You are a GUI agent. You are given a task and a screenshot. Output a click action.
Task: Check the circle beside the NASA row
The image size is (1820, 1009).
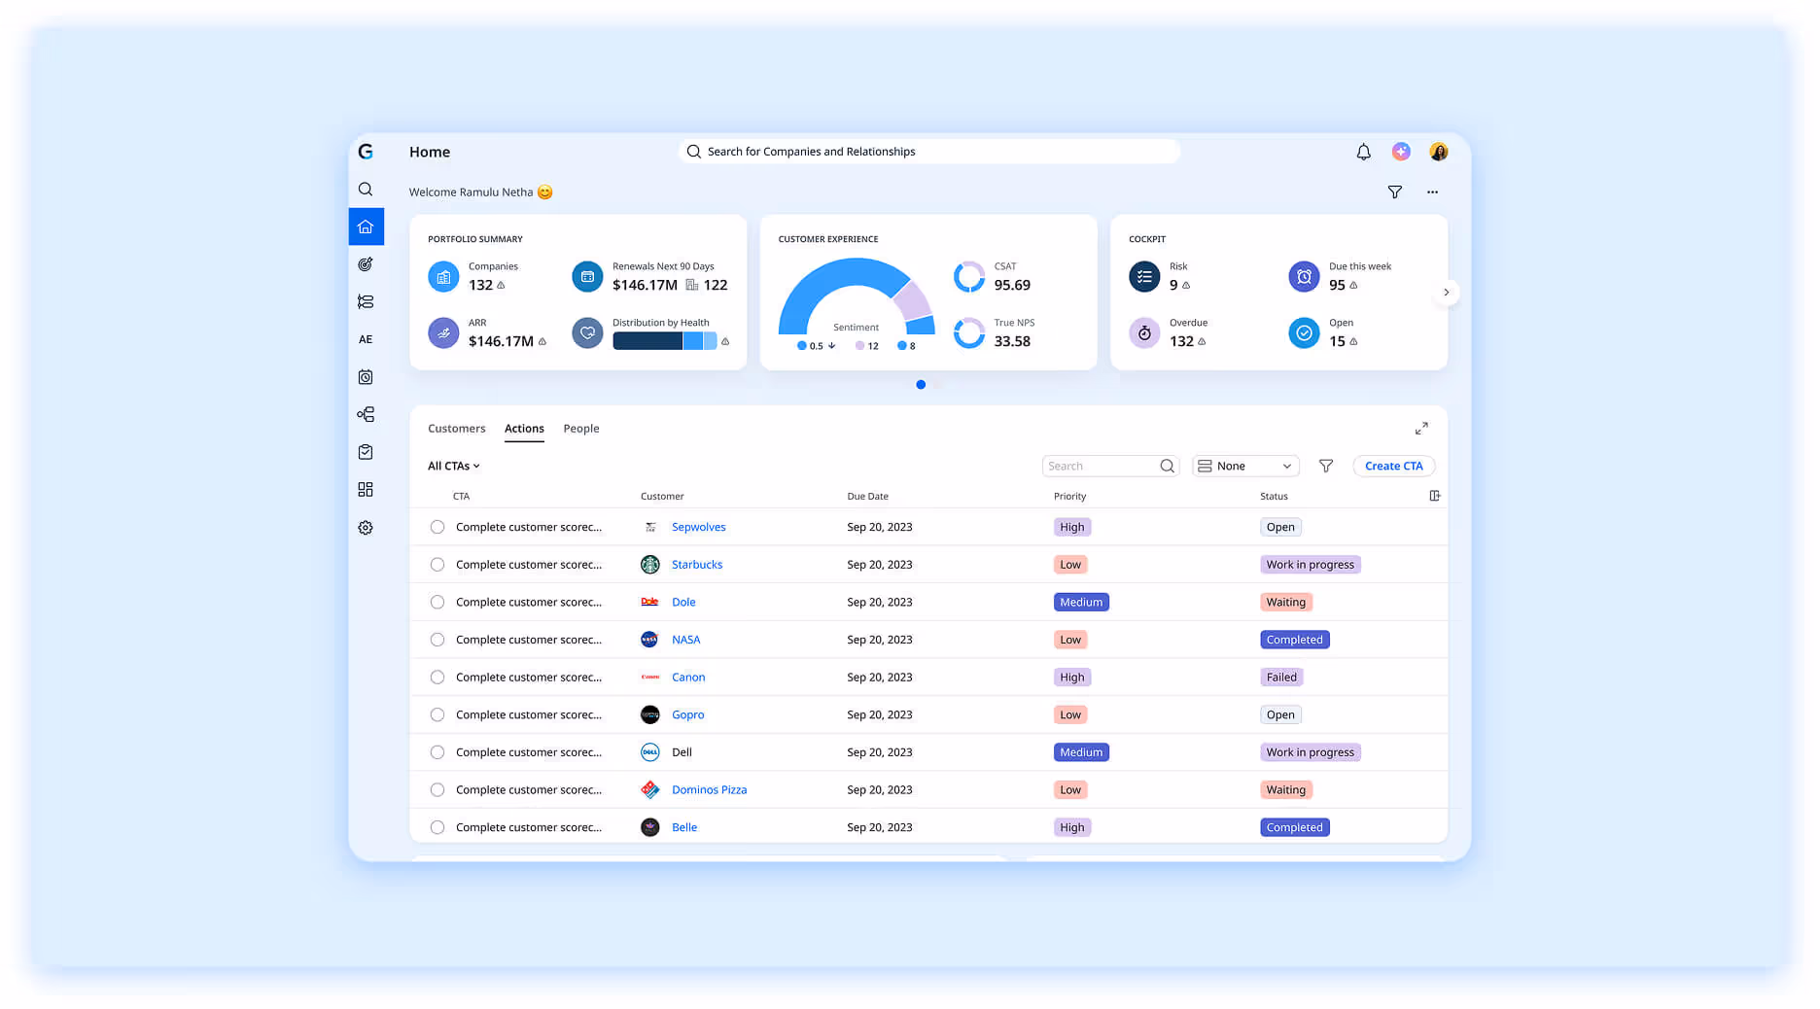(x=437, y=639)
